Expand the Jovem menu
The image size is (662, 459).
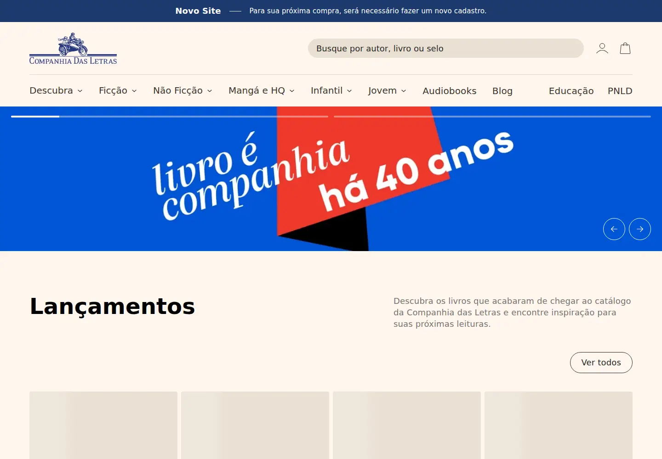pyautogui.click(x=387, y=90)
